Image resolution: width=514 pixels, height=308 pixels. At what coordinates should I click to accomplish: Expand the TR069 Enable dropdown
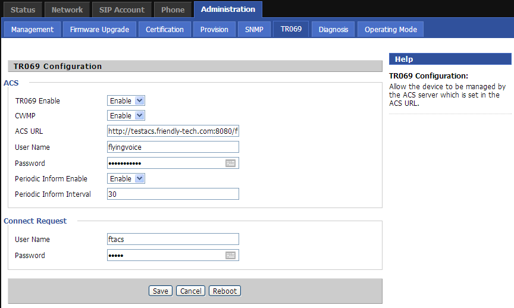click(x=126, y=100)
